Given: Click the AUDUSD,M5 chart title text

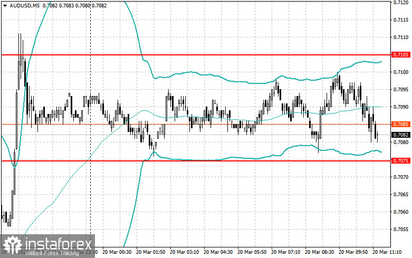Looking at the screenshot, I should (25, 5).
